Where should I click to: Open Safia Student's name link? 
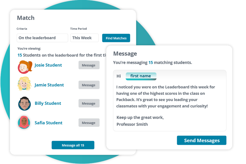click(48, 123)
